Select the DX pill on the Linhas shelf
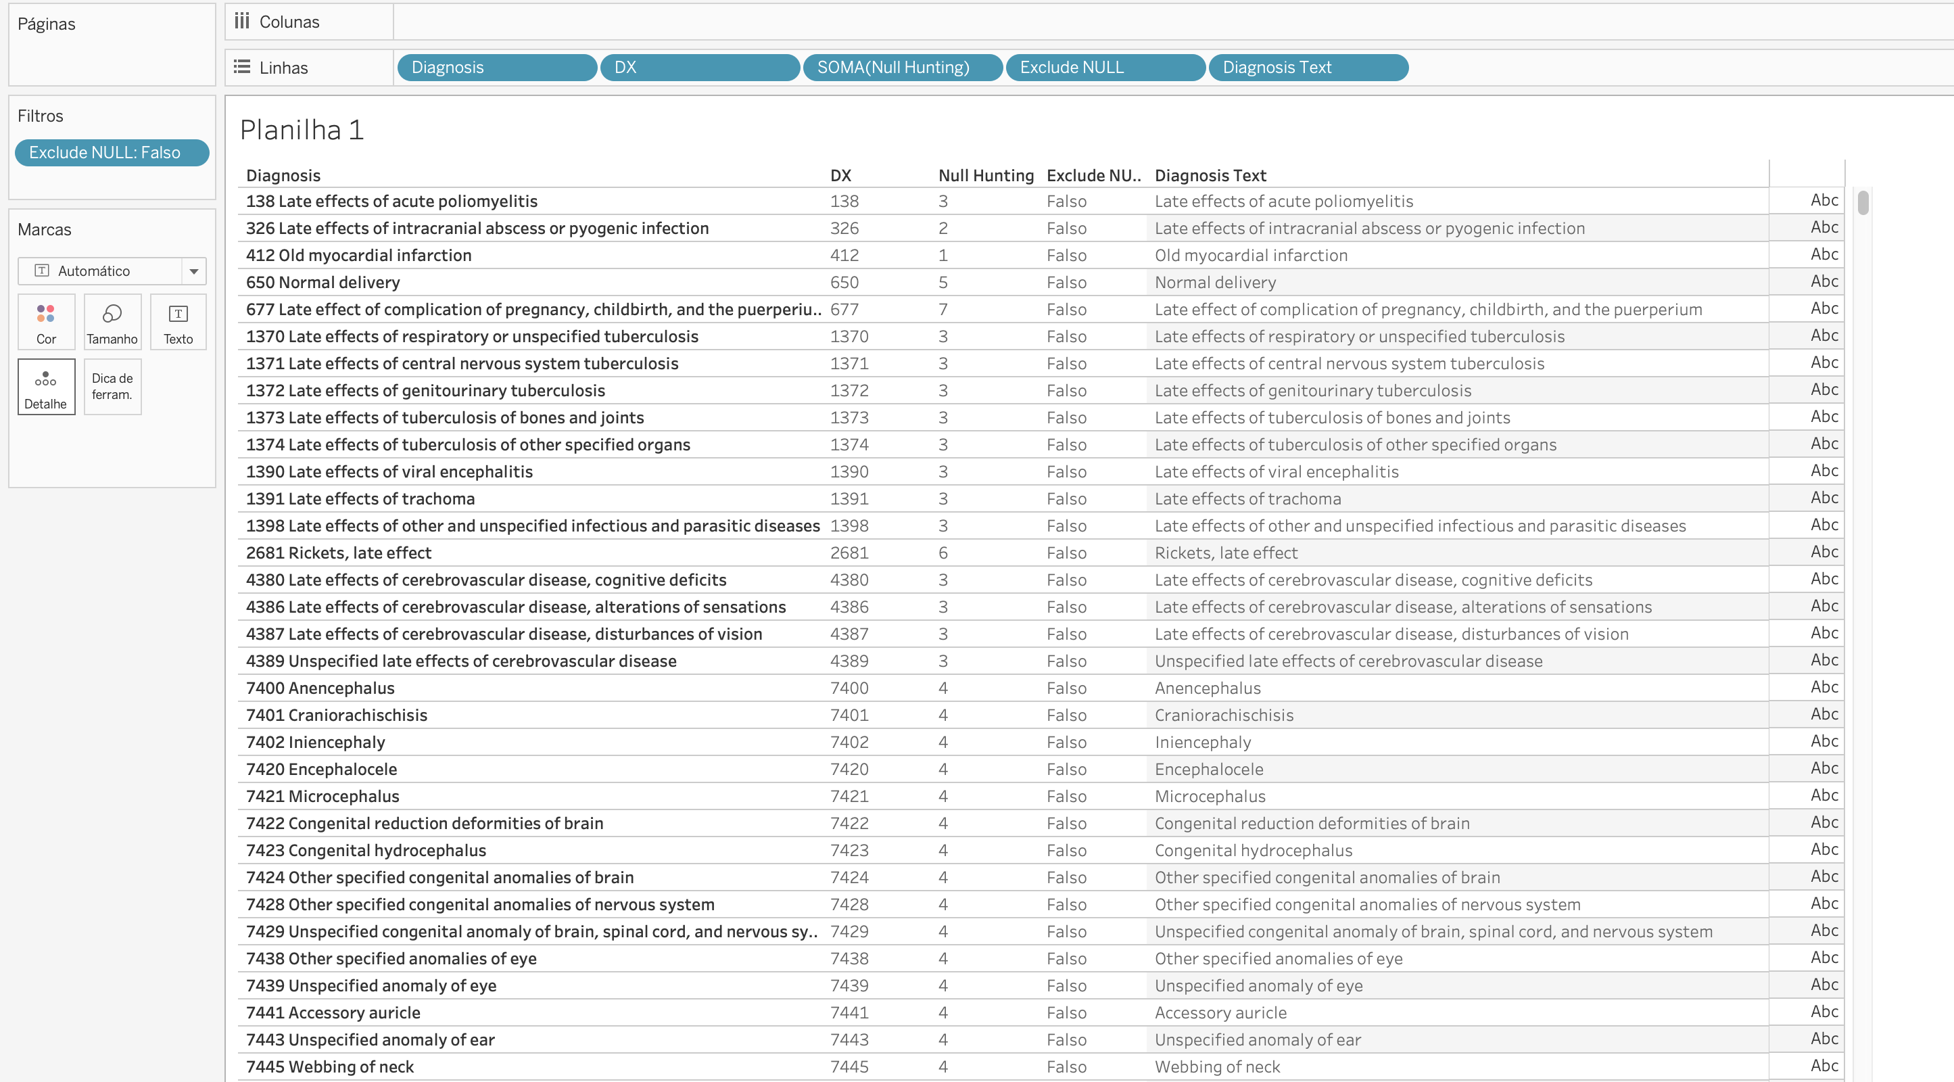Image resolution: width=1954 pixels, height=1082 pixels. pyautogui.click(x=698, y=67)
